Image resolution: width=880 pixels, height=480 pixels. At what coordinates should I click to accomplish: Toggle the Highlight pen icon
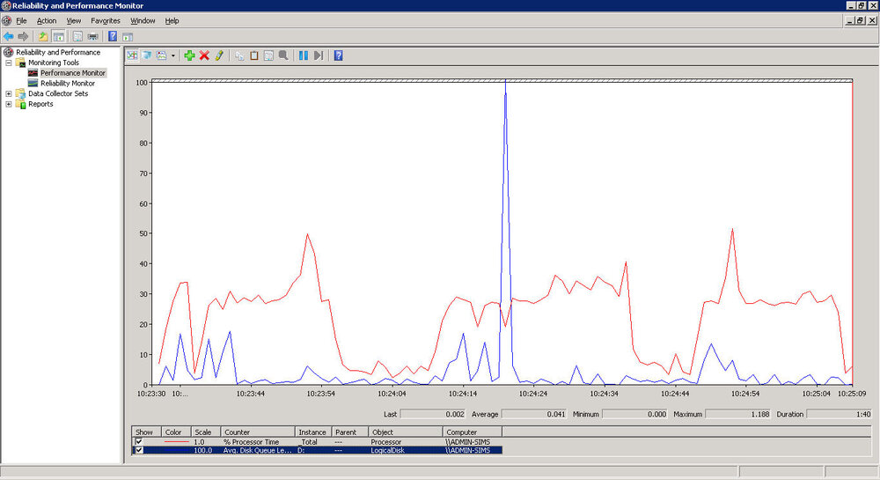pyautogui.click(x=219, y=55)
